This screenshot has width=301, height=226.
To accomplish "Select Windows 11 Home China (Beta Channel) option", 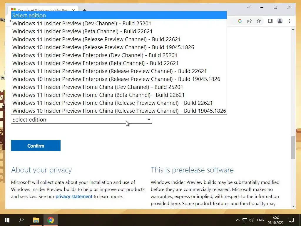I will pyautogui.click(x=119, y=95).
